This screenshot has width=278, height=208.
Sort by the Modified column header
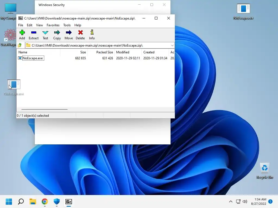[128, 52]
